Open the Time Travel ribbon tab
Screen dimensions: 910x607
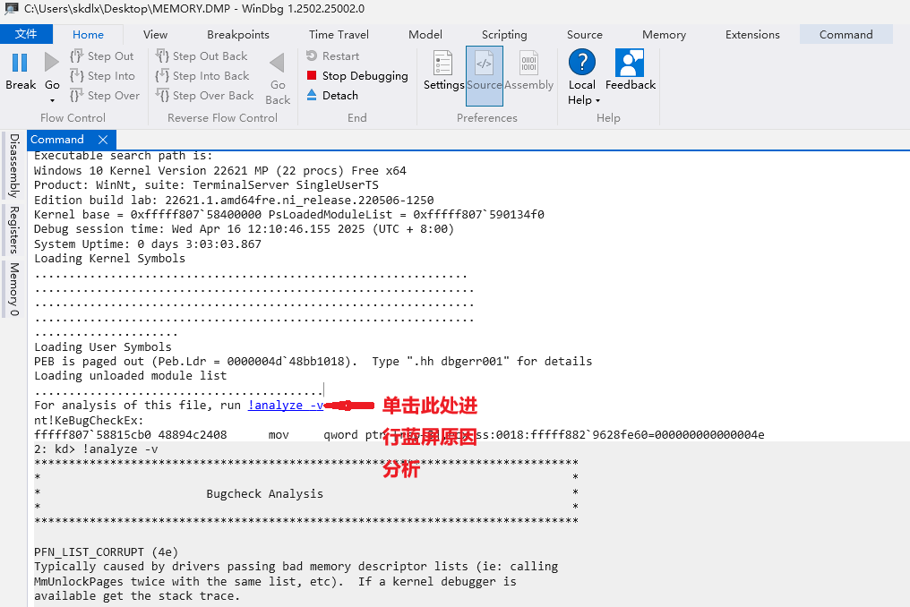[339, 34]
